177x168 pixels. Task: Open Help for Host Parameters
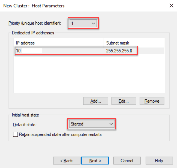click(159, 161)
